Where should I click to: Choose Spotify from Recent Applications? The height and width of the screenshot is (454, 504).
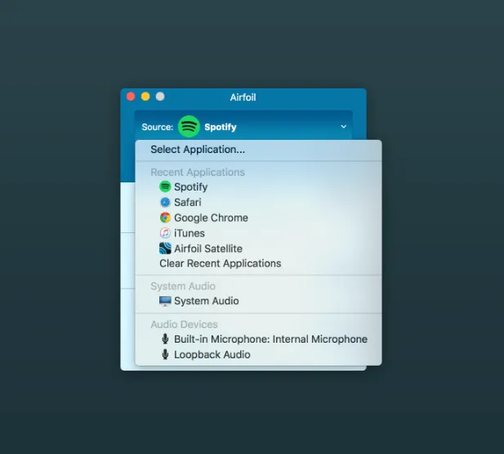(x=258, y=187)
